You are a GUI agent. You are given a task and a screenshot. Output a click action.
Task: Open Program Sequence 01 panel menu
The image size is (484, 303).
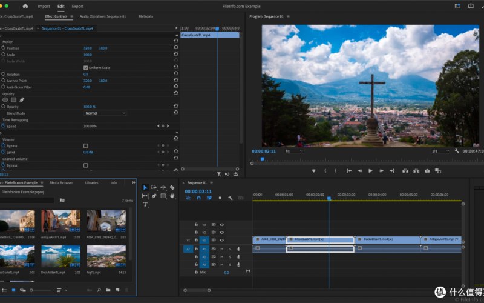click(x=288, y=17)
